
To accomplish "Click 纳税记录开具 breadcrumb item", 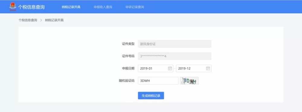I will click(x=54, y=20).
